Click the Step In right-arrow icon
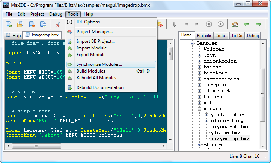 [x=187, y=24]
